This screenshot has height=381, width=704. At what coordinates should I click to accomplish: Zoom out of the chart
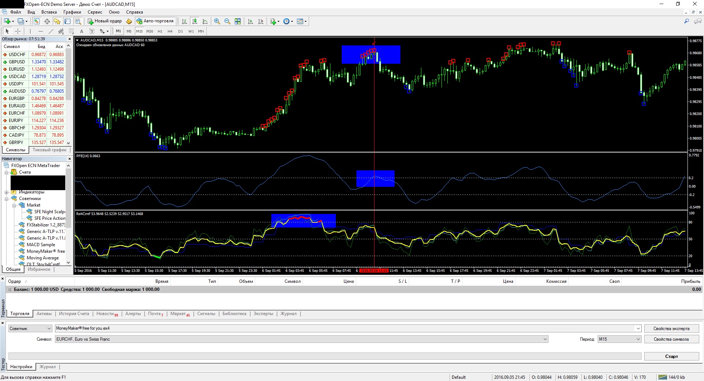(x=227, y=21)
